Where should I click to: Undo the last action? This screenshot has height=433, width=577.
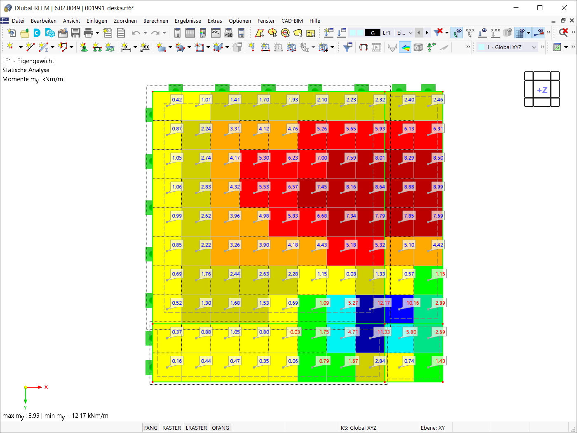click(x=136, y=33)
